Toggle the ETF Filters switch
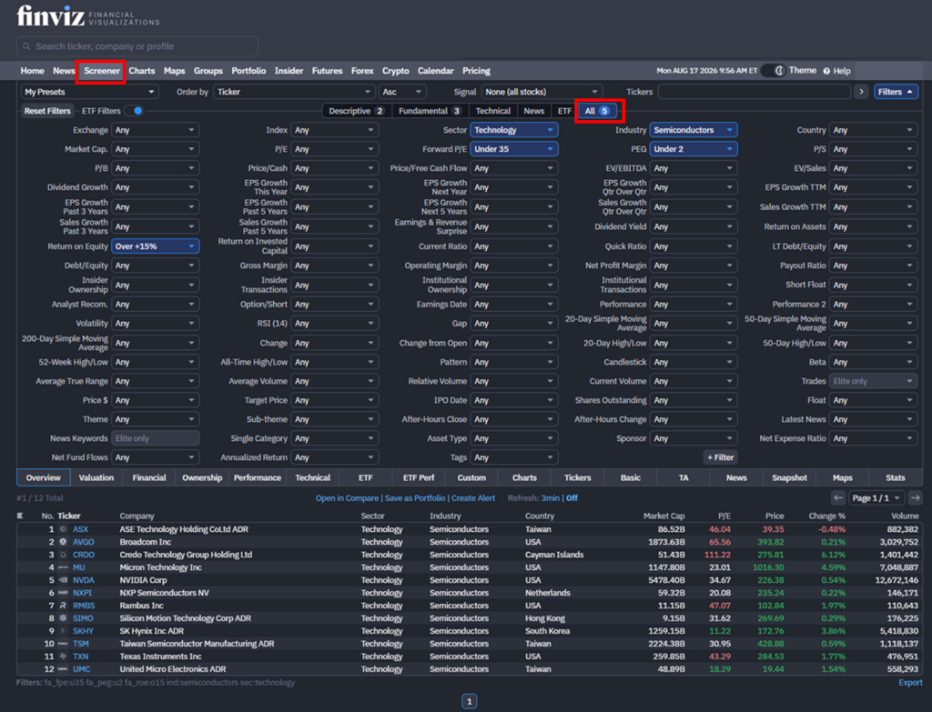The width and height of the screenshot is (932, 712). (137, 110)
